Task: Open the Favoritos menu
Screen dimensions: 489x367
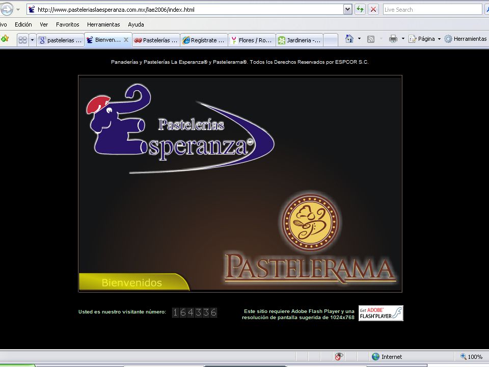Action: point(68,24)
